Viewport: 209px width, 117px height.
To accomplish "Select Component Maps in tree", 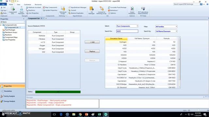I will [11, 37].
